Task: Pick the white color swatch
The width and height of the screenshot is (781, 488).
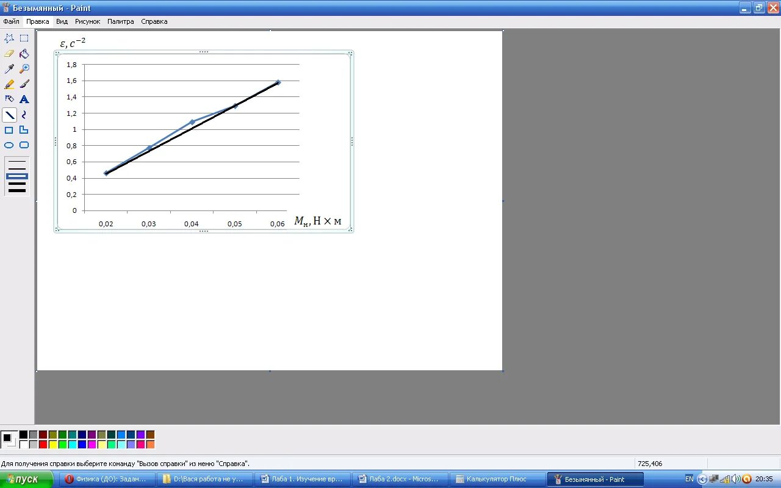Action: pos(23,445)
